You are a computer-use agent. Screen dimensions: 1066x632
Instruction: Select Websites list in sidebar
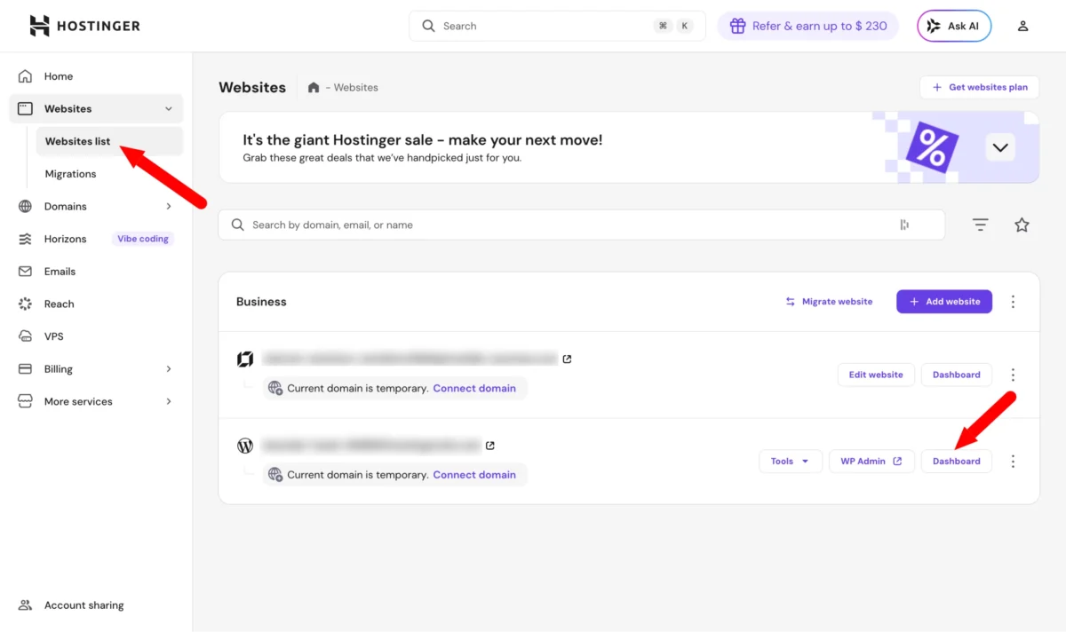tap(109, 141)
